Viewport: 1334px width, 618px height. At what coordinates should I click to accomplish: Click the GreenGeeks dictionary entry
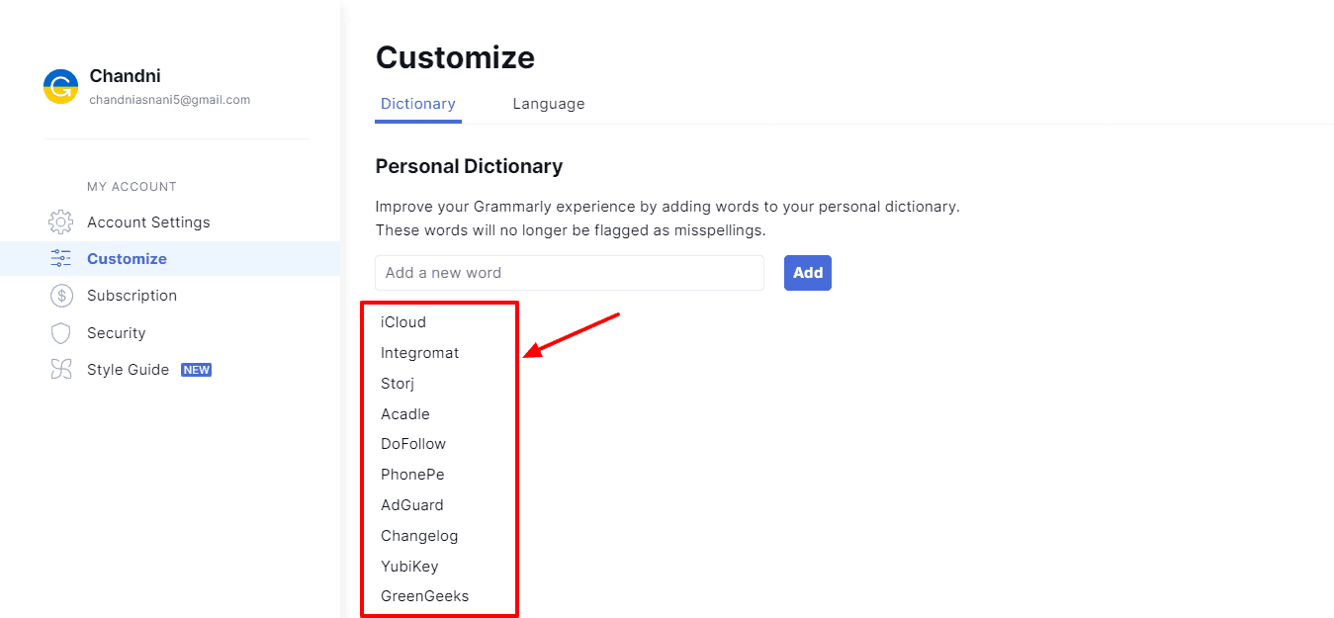(424, 596)
